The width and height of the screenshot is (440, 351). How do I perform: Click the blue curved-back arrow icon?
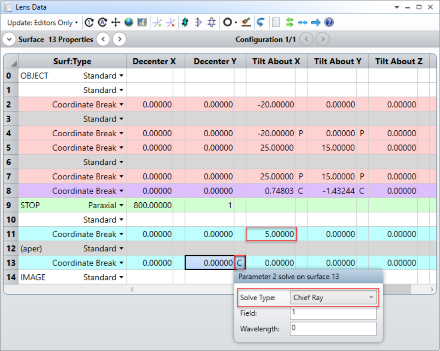261,22
